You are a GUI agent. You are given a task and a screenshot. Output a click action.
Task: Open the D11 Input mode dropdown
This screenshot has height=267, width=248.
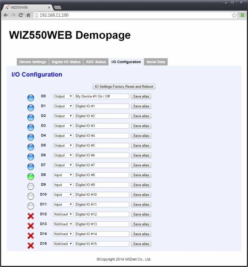pyautogui.click(x=63, y=205)
